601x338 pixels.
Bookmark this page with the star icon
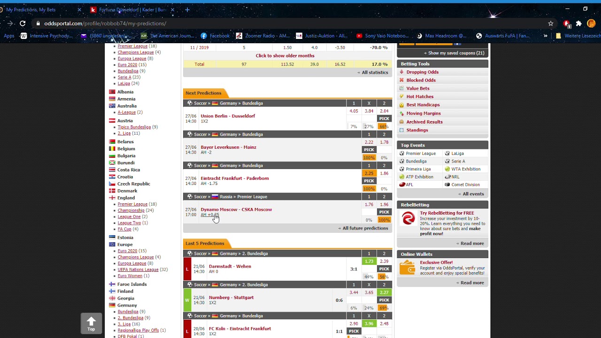(550, 23)
